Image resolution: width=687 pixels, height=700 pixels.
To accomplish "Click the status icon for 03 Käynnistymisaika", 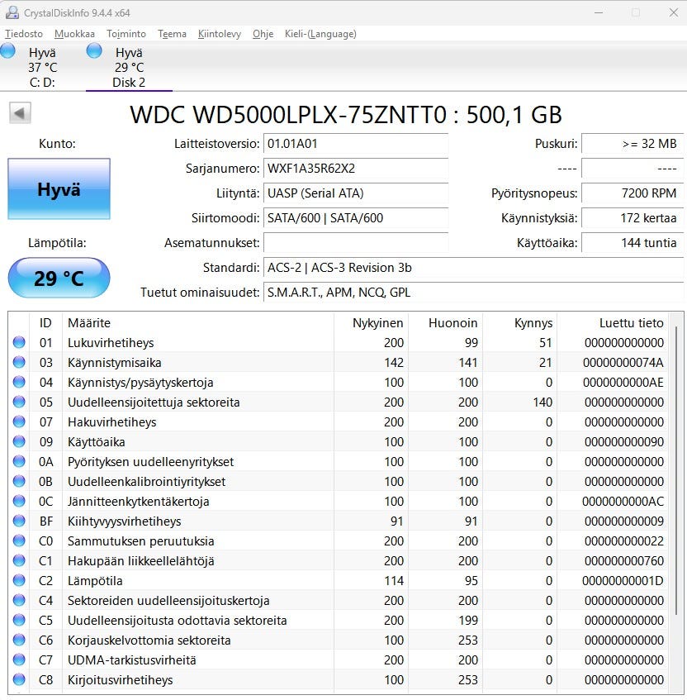I will point(19,362).
